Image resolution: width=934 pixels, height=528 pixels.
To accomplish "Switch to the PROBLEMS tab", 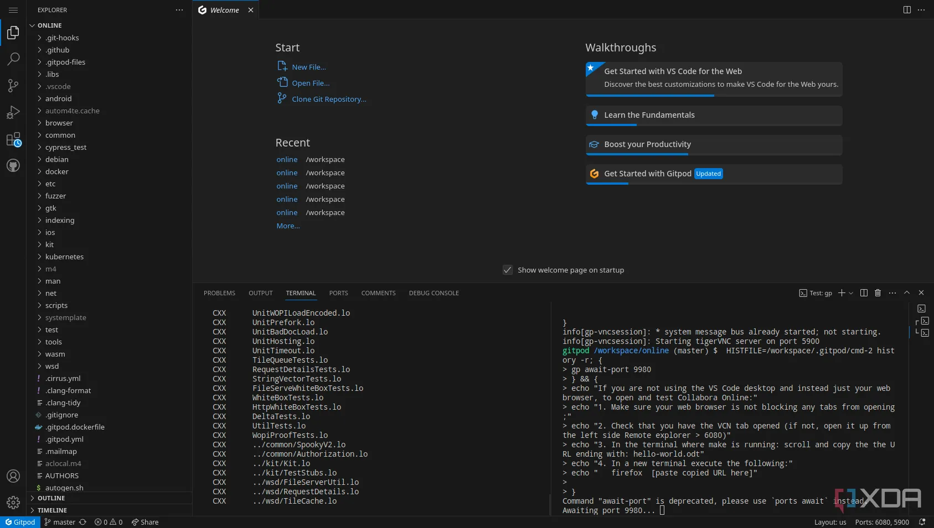I will tap(219, 293).
